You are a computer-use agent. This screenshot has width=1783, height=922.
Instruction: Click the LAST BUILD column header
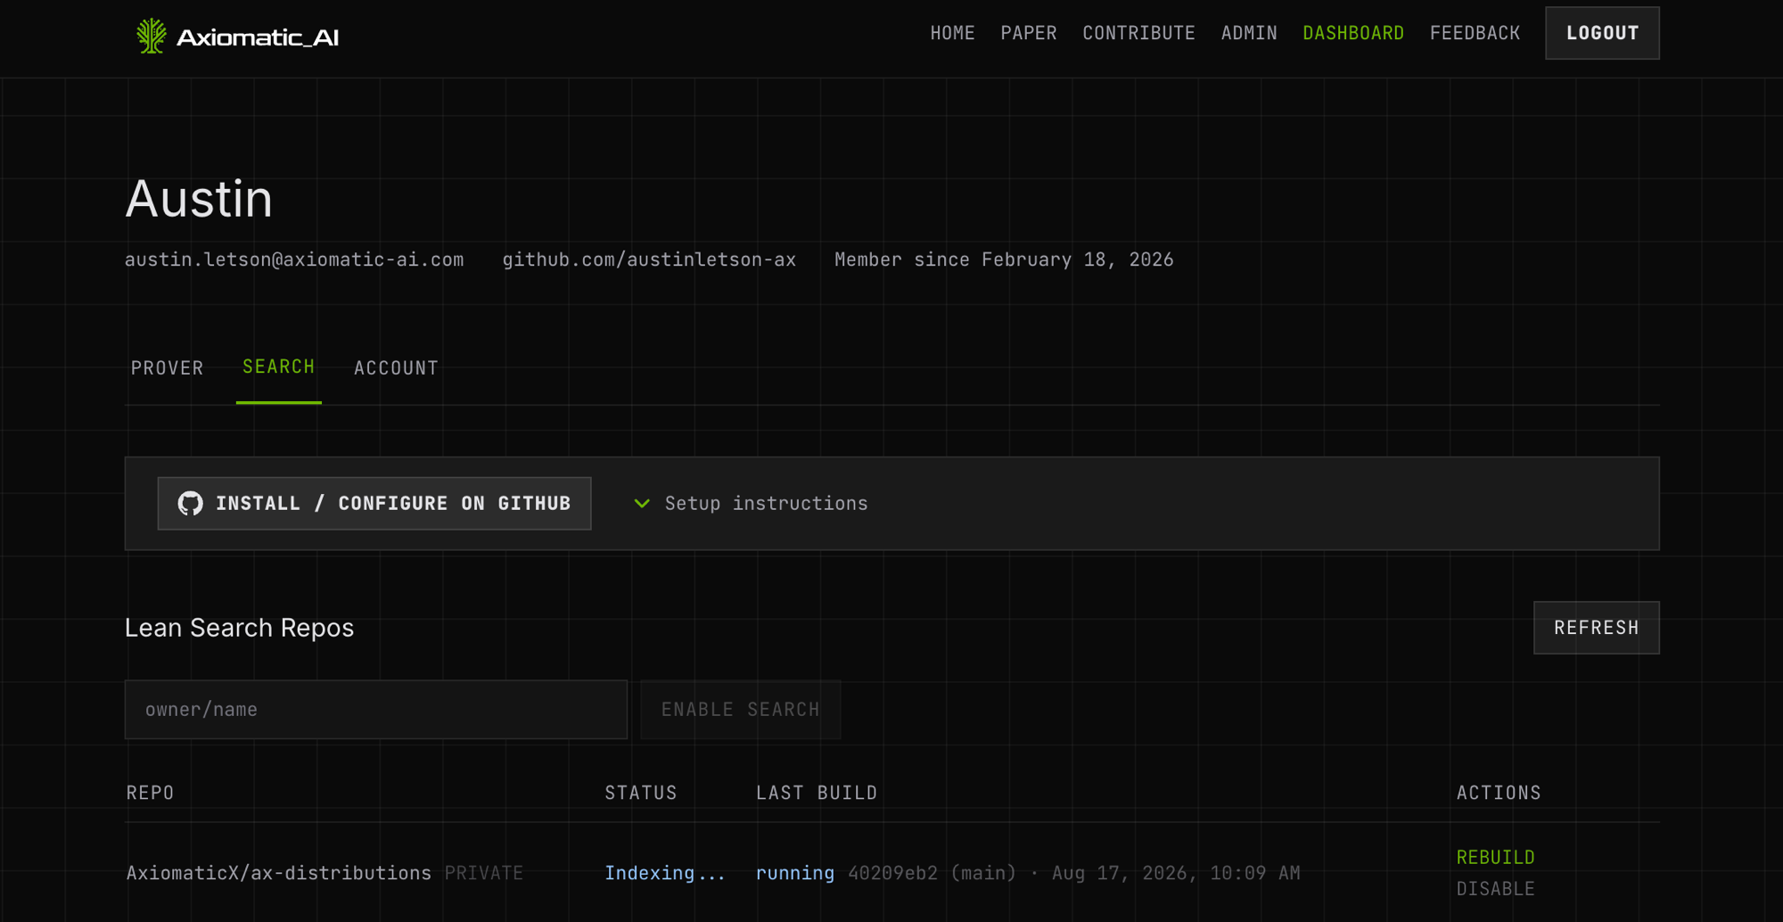817,793
